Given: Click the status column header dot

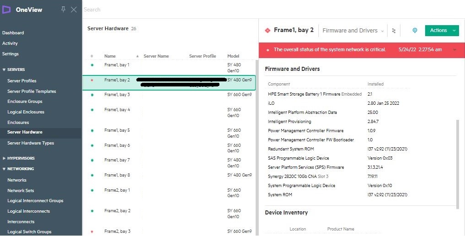Looking at the screenshot, I should coord(92,56).
